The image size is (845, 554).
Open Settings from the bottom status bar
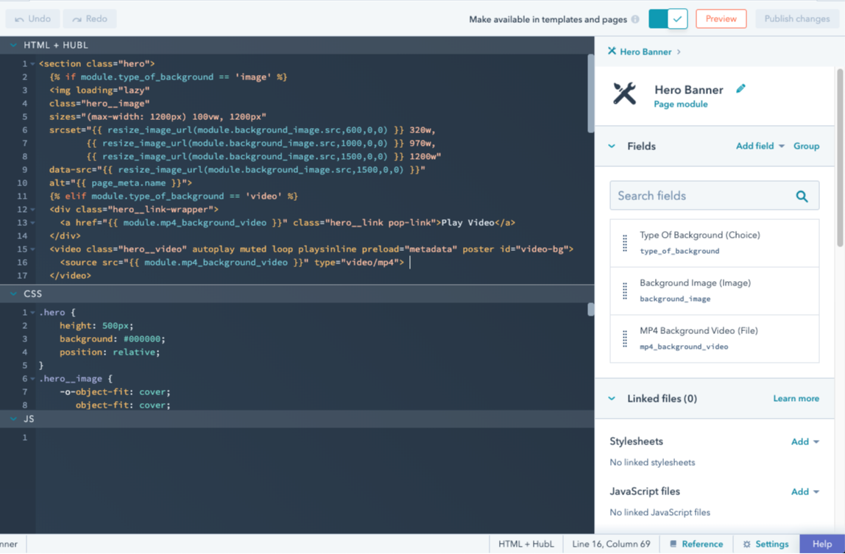click(766, 543)
